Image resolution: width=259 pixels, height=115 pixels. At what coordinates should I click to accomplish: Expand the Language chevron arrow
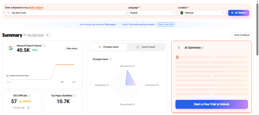[173, 13]
